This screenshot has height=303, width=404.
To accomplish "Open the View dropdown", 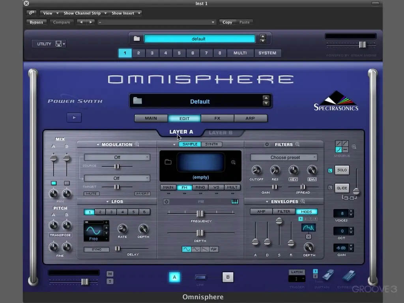I will [x=50, y=13].
